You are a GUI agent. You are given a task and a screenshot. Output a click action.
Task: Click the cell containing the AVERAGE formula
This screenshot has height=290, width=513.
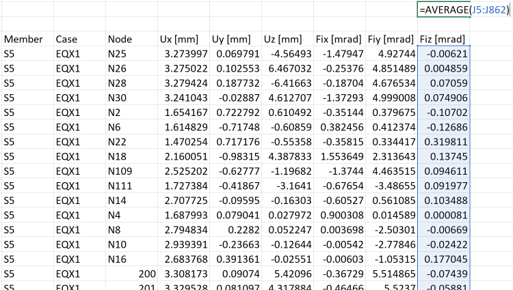pos(444,10)
